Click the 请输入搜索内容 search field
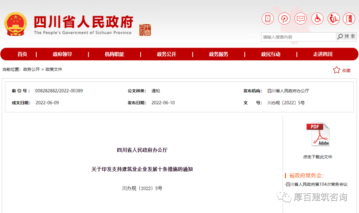The width and height of the screenshot is (359, 213). pos(298,37)
